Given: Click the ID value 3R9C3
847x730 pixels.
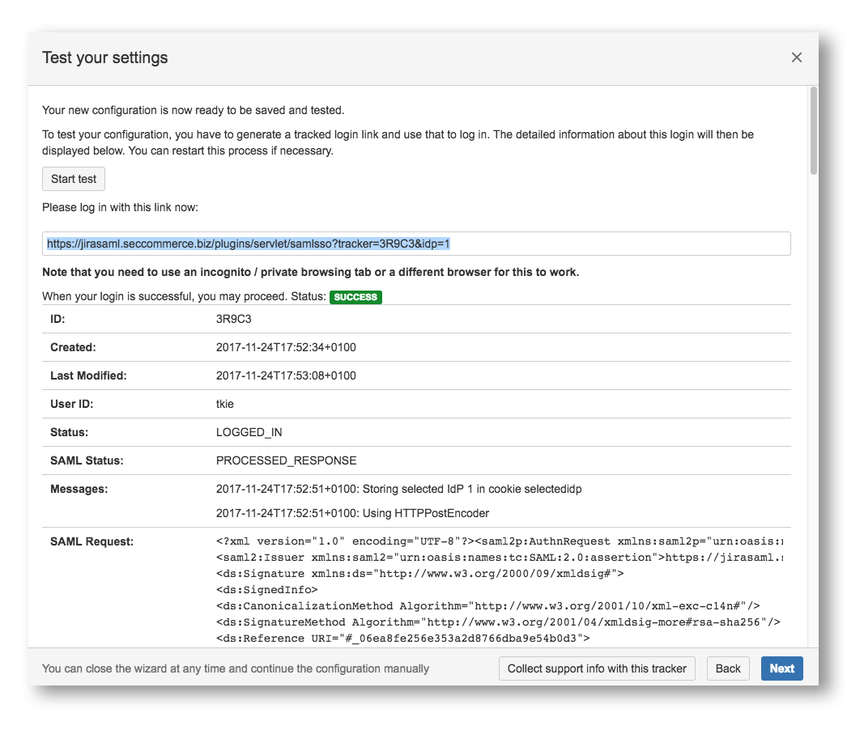Looking at the screenshot, I should pos(234,319).
